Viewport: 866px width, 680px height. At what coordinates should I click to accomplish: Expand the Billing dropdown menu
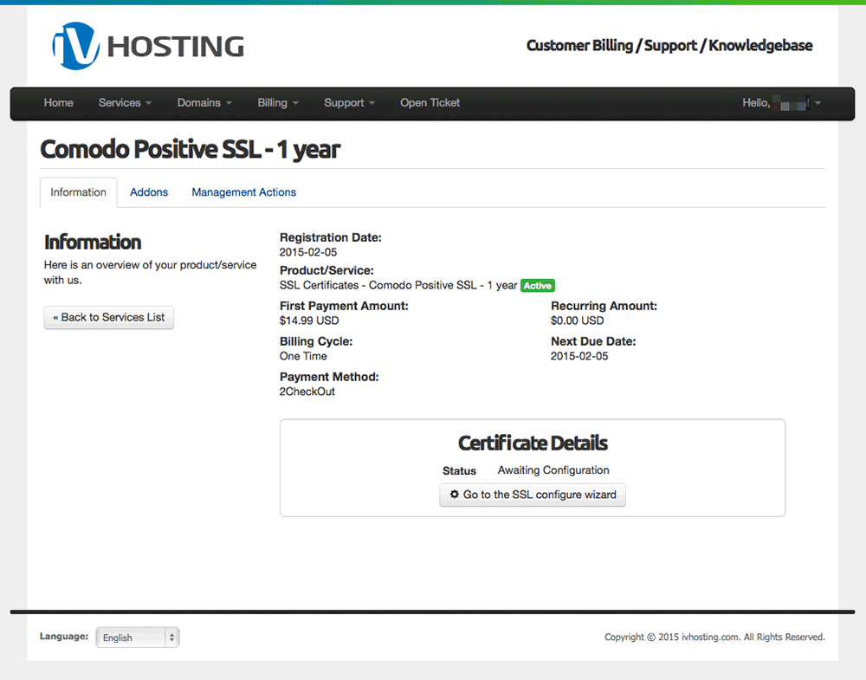pyautogui.click(x=278, y=103)
